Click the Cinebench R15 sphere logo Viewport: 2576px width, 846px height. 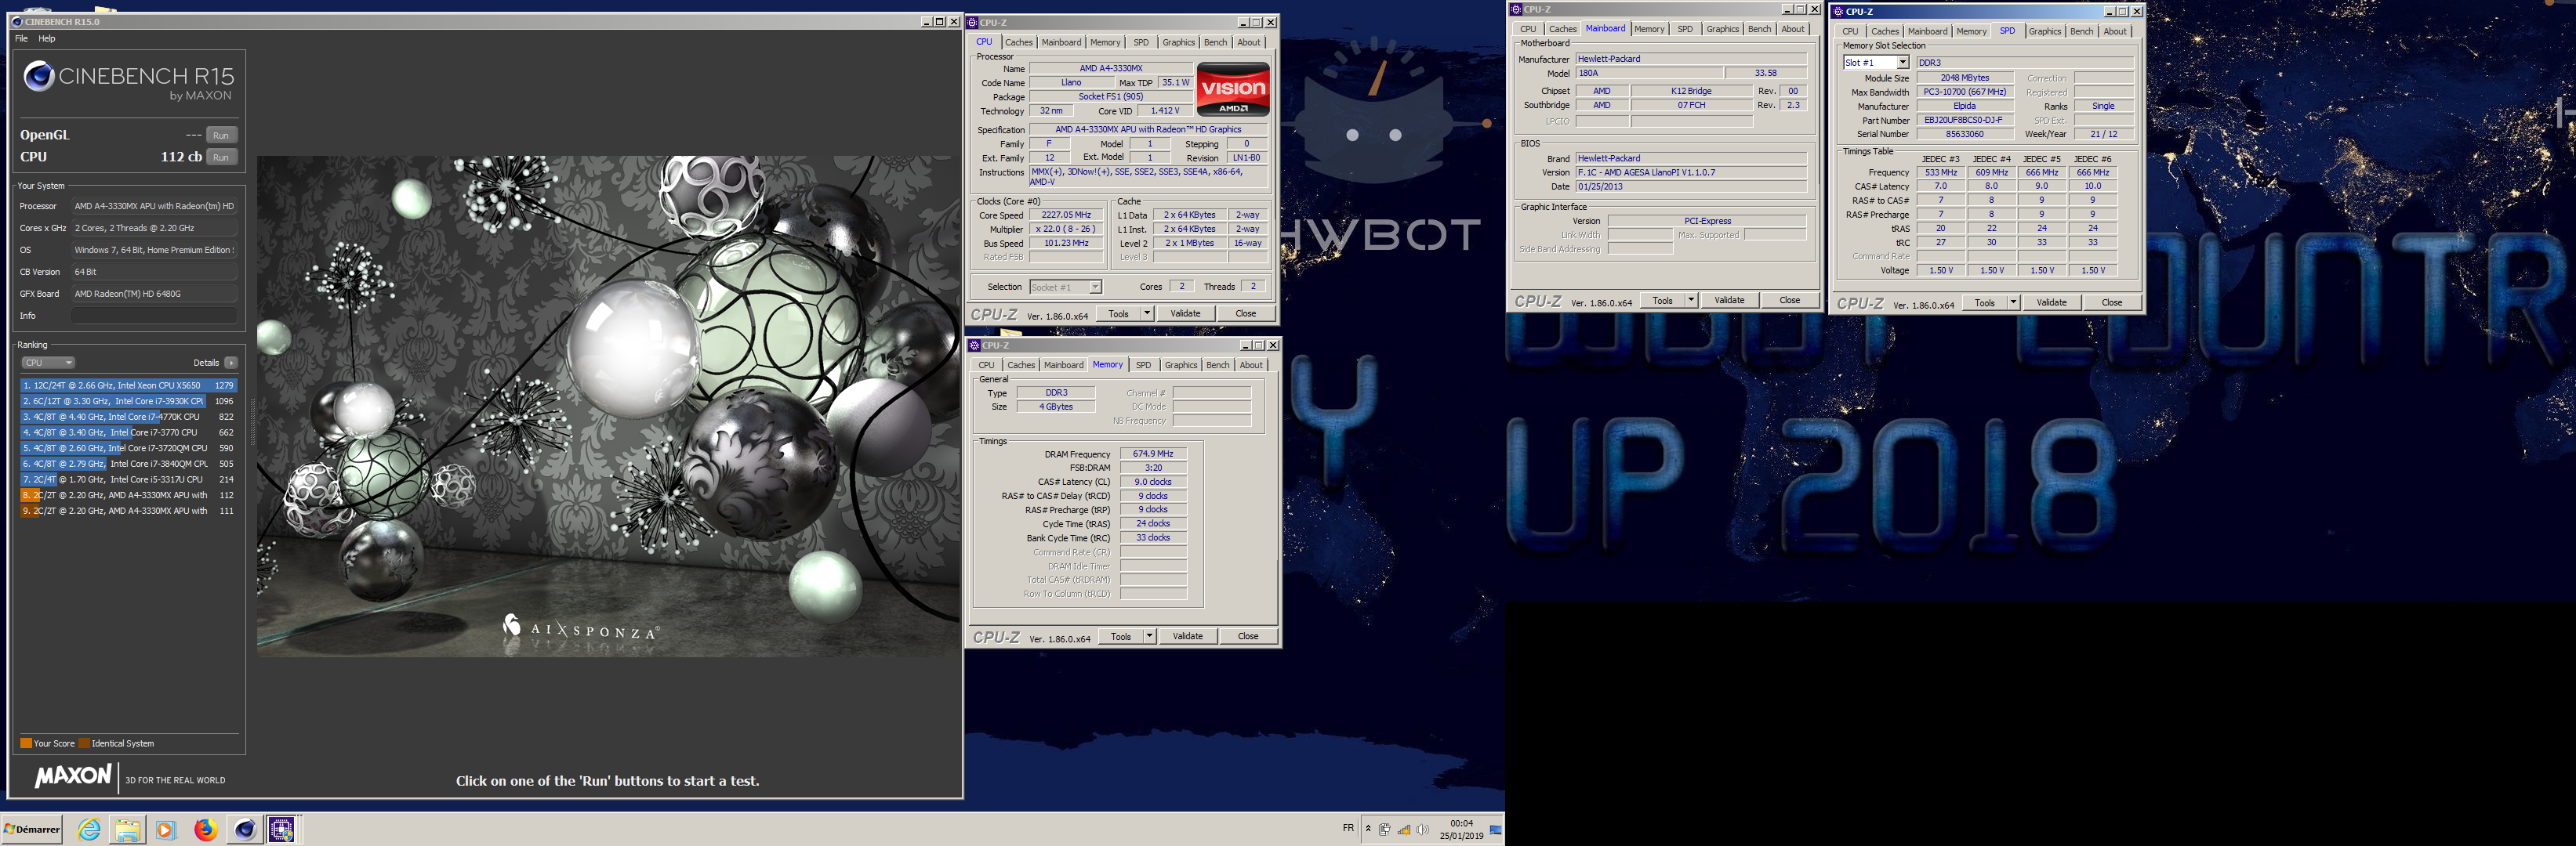click(38, 76)
